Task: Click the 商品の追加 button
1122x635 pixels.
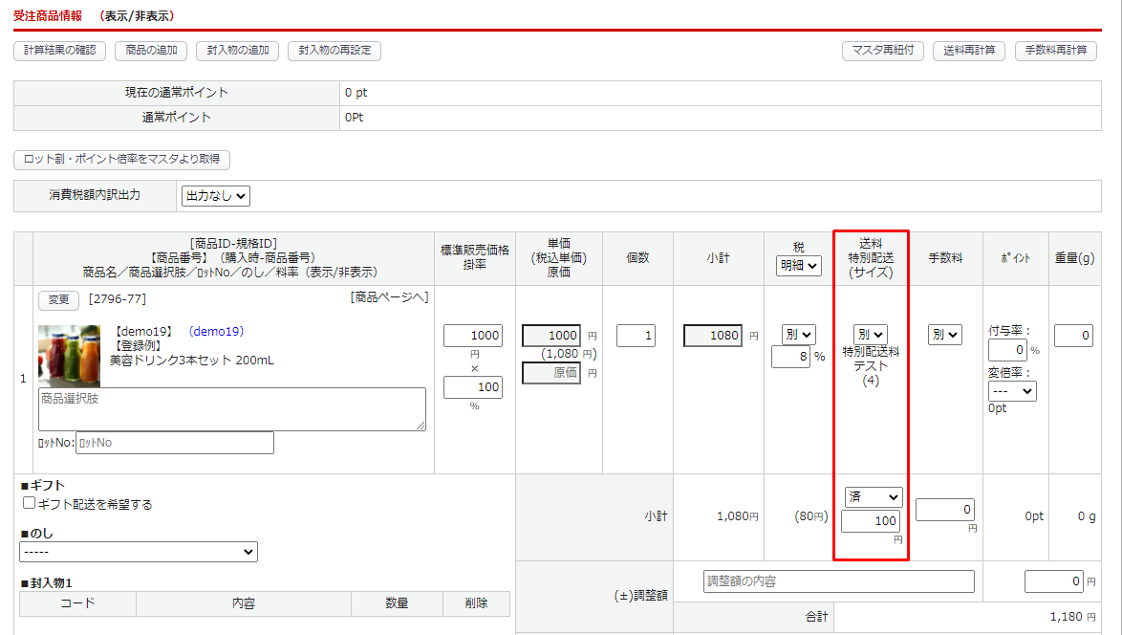Action: click(x=151, y=51)
